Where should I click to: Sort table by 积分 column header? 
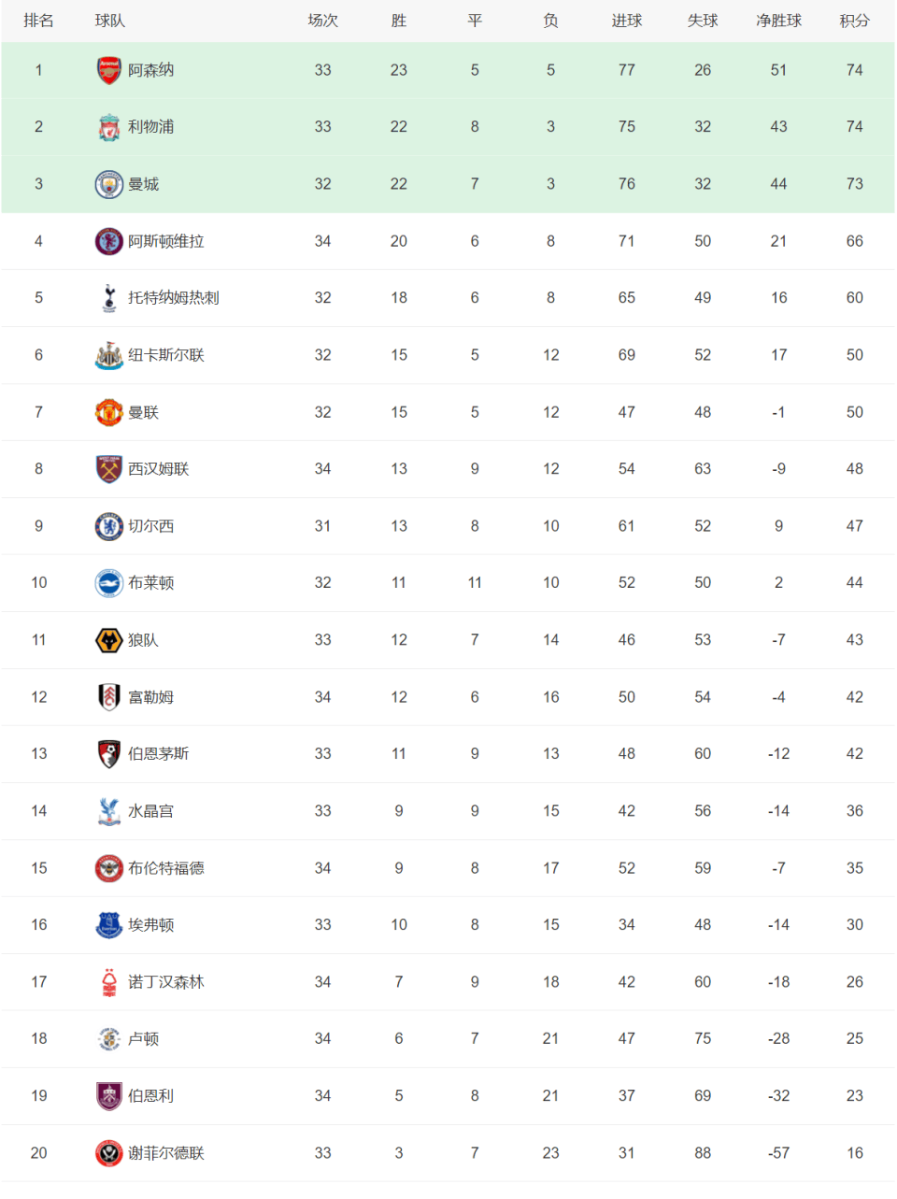click(x=854, y=21)
